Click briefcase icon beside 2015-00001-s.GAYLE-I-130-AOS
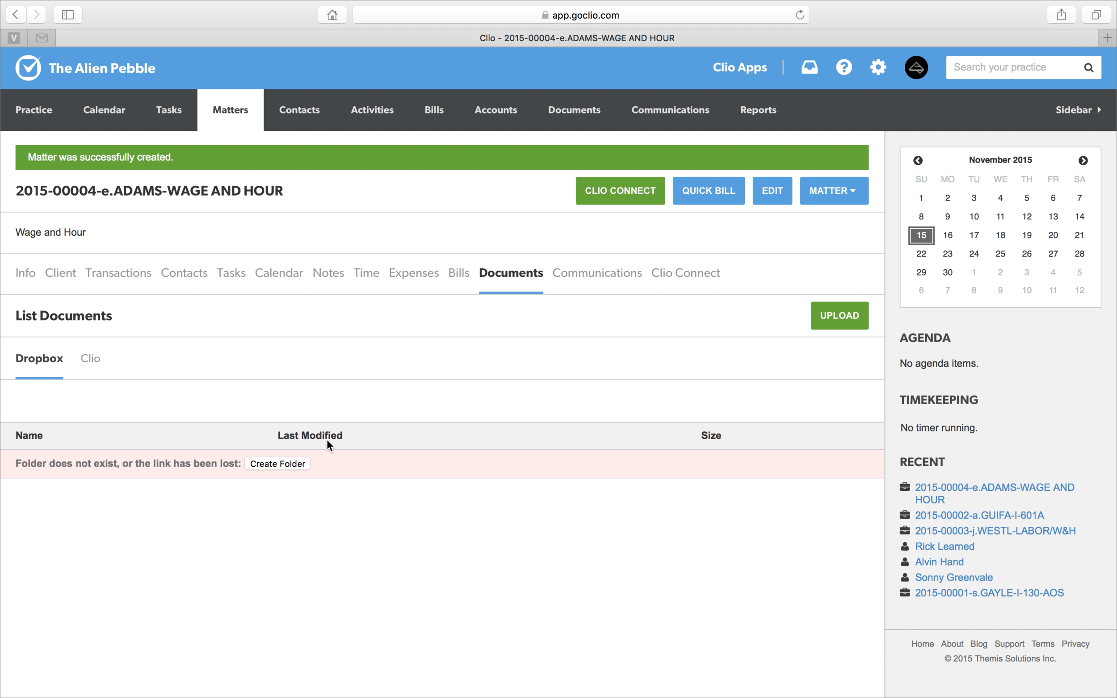The width and height of the screenshot is (1117, 698). pyautogui.click(x=905, y=592)
